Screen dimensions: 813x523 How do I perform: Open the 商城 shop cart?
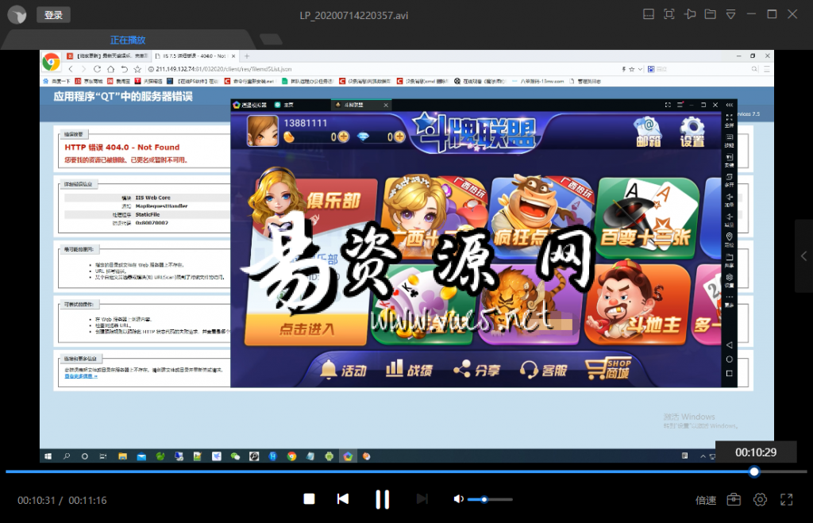click(608, 368)
